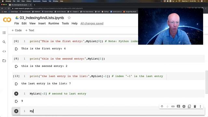The image size is (208, 117).
Task: Run the cell containing "My"
Action: pos(16,111)
